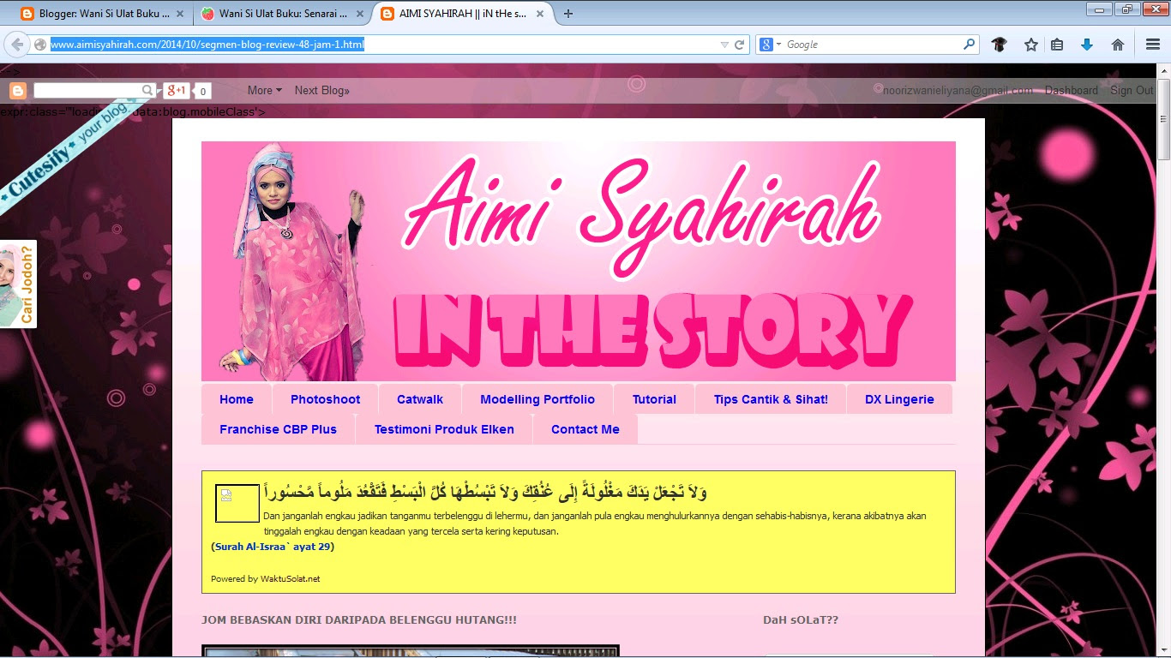Viewport: 1171px width, 658px height.
Task: Open the URL history dropdown arrow
Action: click(x=724, y=45)
